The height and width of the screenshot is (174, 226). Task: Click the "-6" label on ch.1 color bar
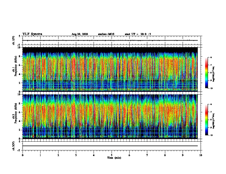(x=211, y=57)
